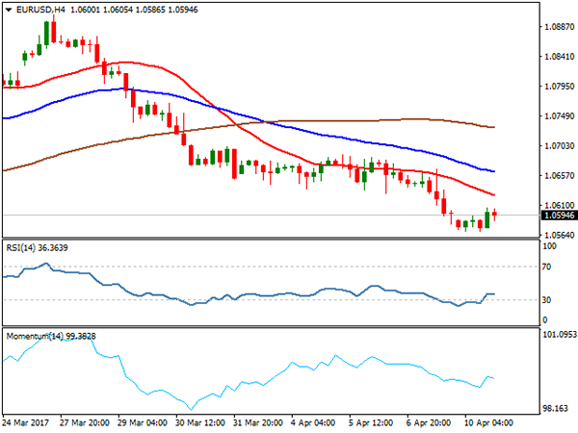The image size is (578, 433).
Task: Select the RSI(14) 36.3639 indicator label
Action: (x=37, y=248)
